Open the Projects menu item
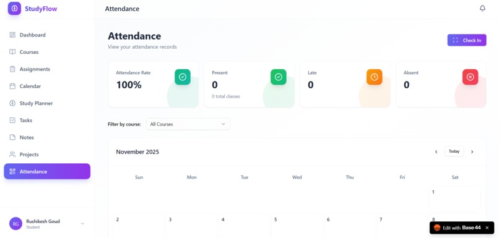This screenshot has height=238, width=499. click(47, 155)
